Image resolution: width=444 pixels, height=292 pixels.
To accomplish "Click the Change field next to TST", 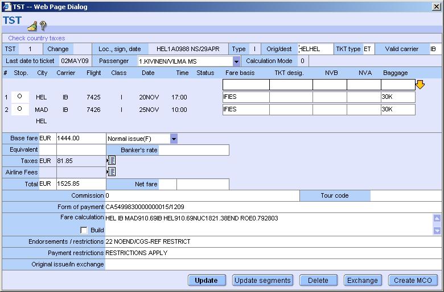I will click(x=82, y=49).
